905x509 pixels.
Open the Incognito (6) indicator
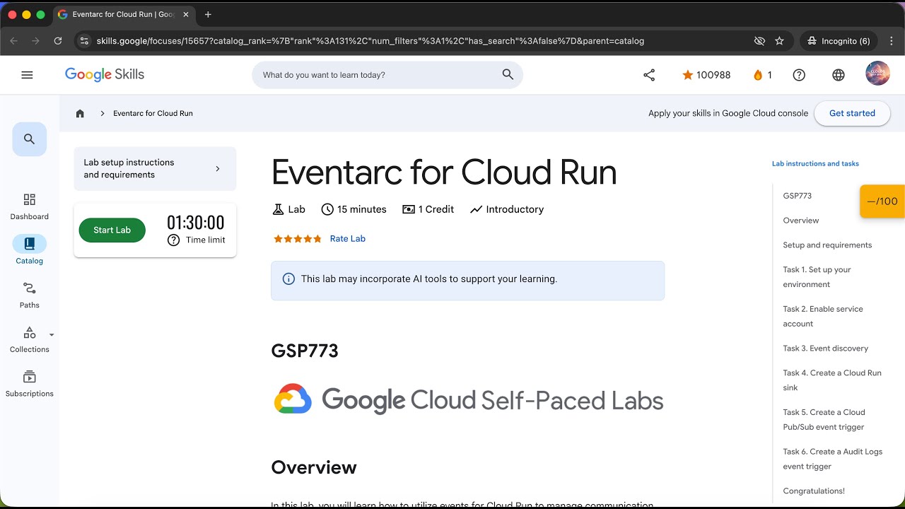839,41
